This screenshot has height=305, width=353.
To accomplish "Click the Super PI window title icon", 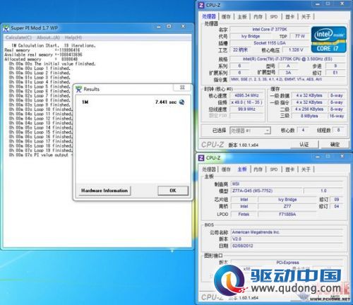I will coord(6,28).
